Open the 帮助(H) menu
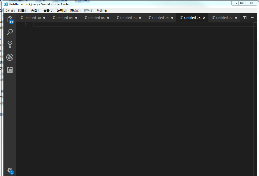 coord(102,11)
